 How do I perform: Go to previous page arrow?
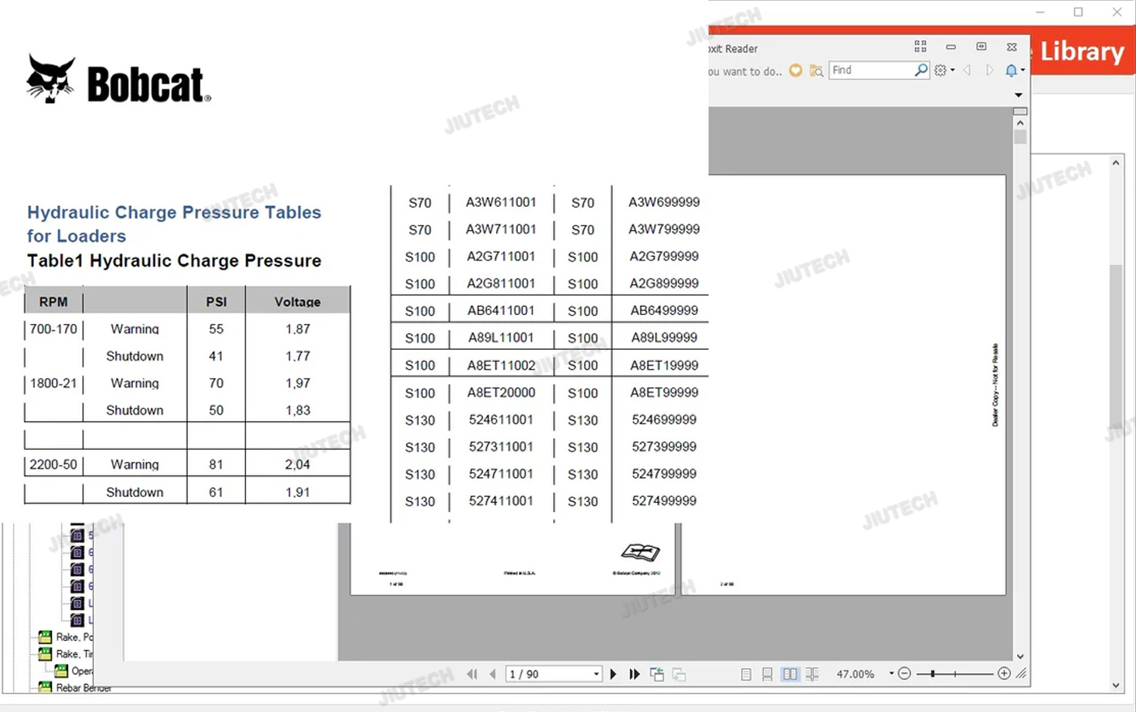pos(493,674)
